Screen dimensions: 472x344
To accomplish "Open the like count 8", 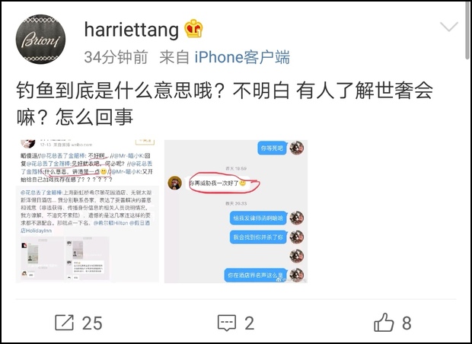I will [407, 323].
